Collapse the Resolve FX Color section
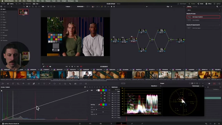The width and height of the screenshot is (222, 125). (220, 14)
